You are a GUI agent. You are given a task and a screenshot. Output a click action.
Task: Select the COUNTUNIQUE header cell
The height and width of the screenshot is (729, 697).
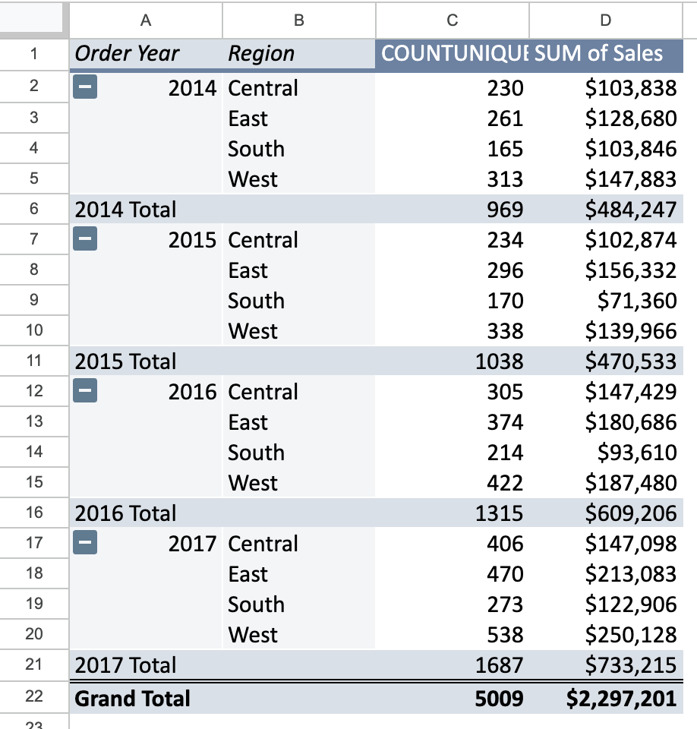pos(453,54)
